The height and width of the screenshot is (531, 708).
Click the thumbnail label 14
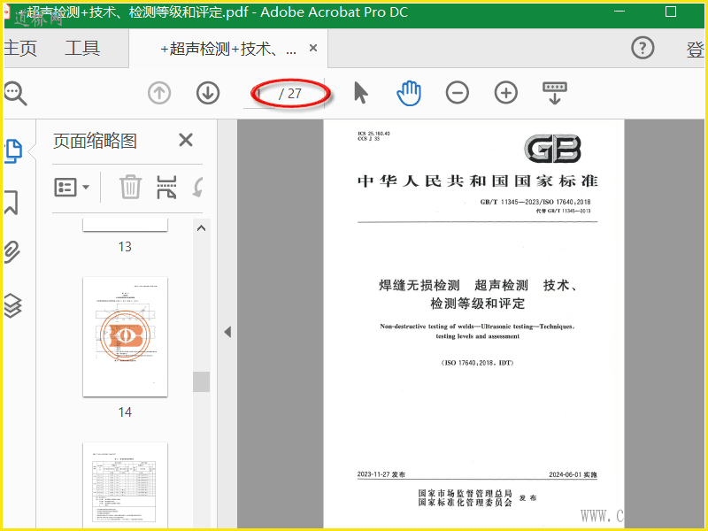125,412
